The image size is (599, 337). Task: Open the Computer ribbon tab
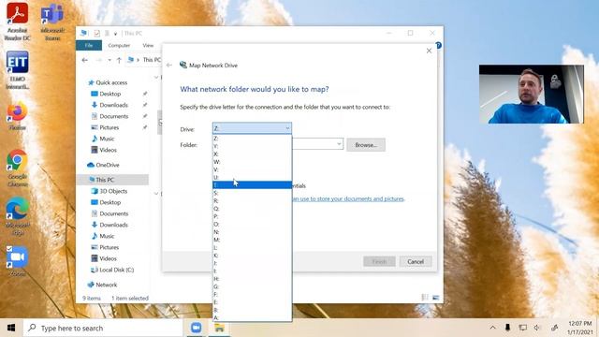point(119,45)
